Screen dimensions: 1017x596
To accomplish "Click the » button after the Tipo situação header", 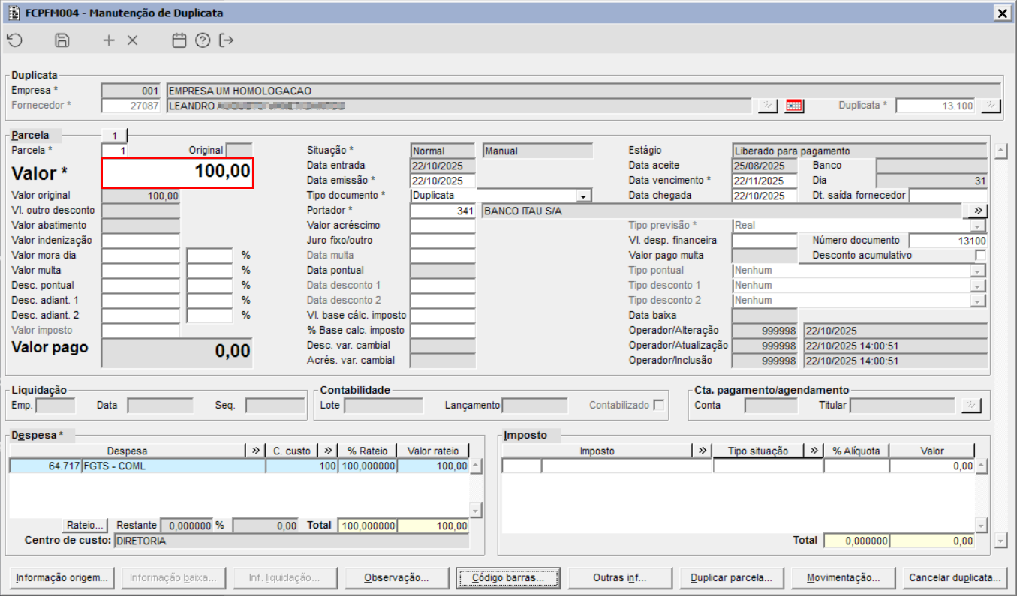I will (x=814, y=451).
